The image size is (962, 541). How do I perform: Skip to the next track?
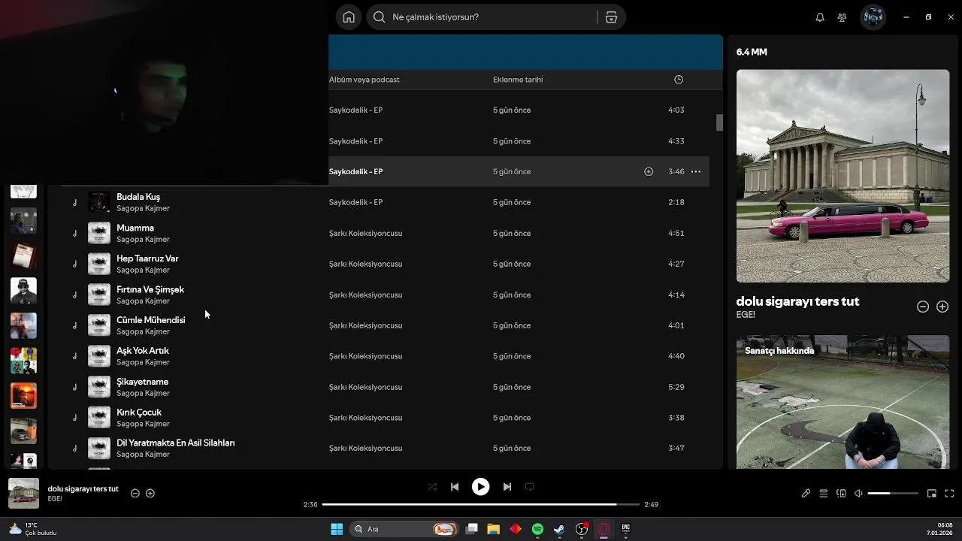pyautogui.click(x=507, y=487)
